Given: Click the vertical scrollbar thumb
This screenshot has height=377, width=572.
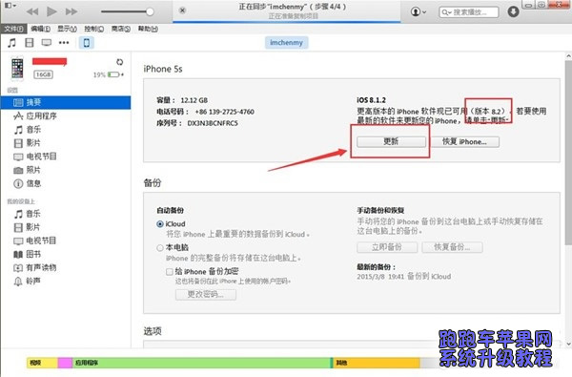Looking at the screenshot, I should pyautogui.click(x=568, y=153).
